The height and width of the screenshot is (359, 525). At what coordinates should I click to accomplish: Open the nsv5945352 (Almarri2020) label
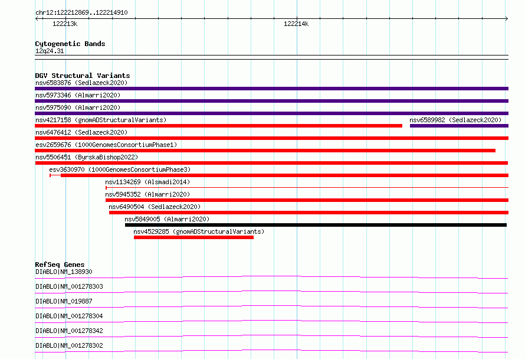[x=147, y=194]
